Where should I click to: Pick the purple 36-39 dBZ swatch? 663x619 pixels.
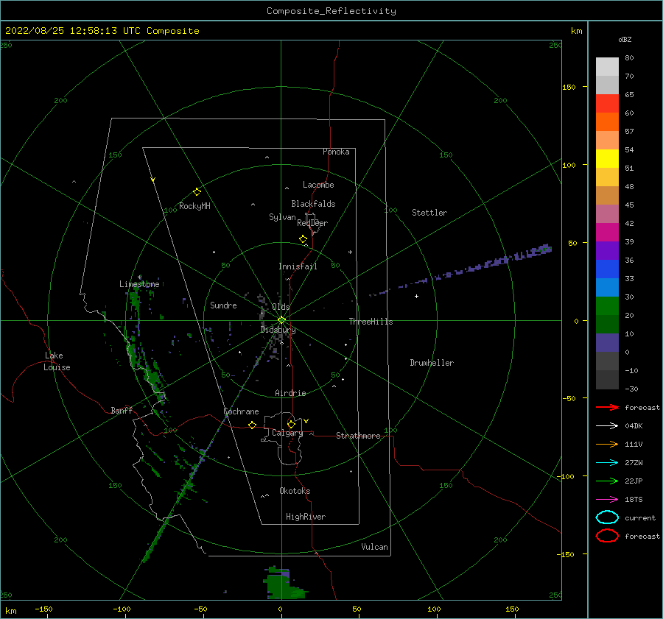tap(607, 251)
